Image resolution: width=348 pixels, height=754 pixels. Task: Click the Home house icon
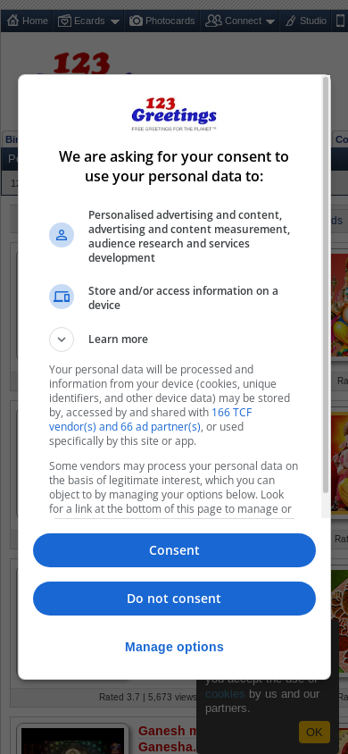(13, 21)
